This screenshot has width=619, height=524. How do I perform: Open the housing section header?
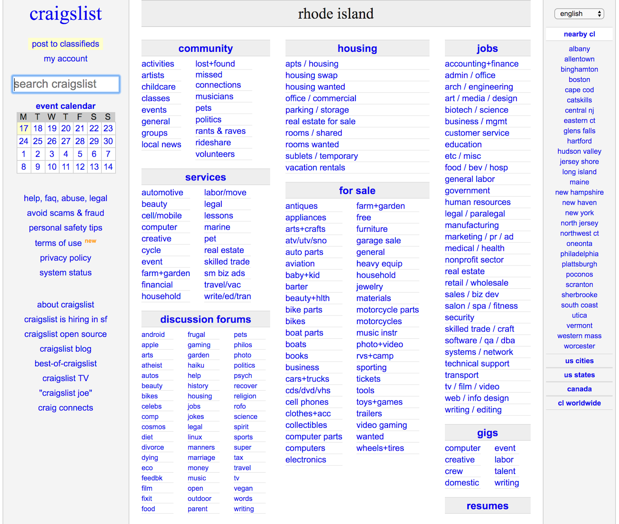click(x=357, y=48)
